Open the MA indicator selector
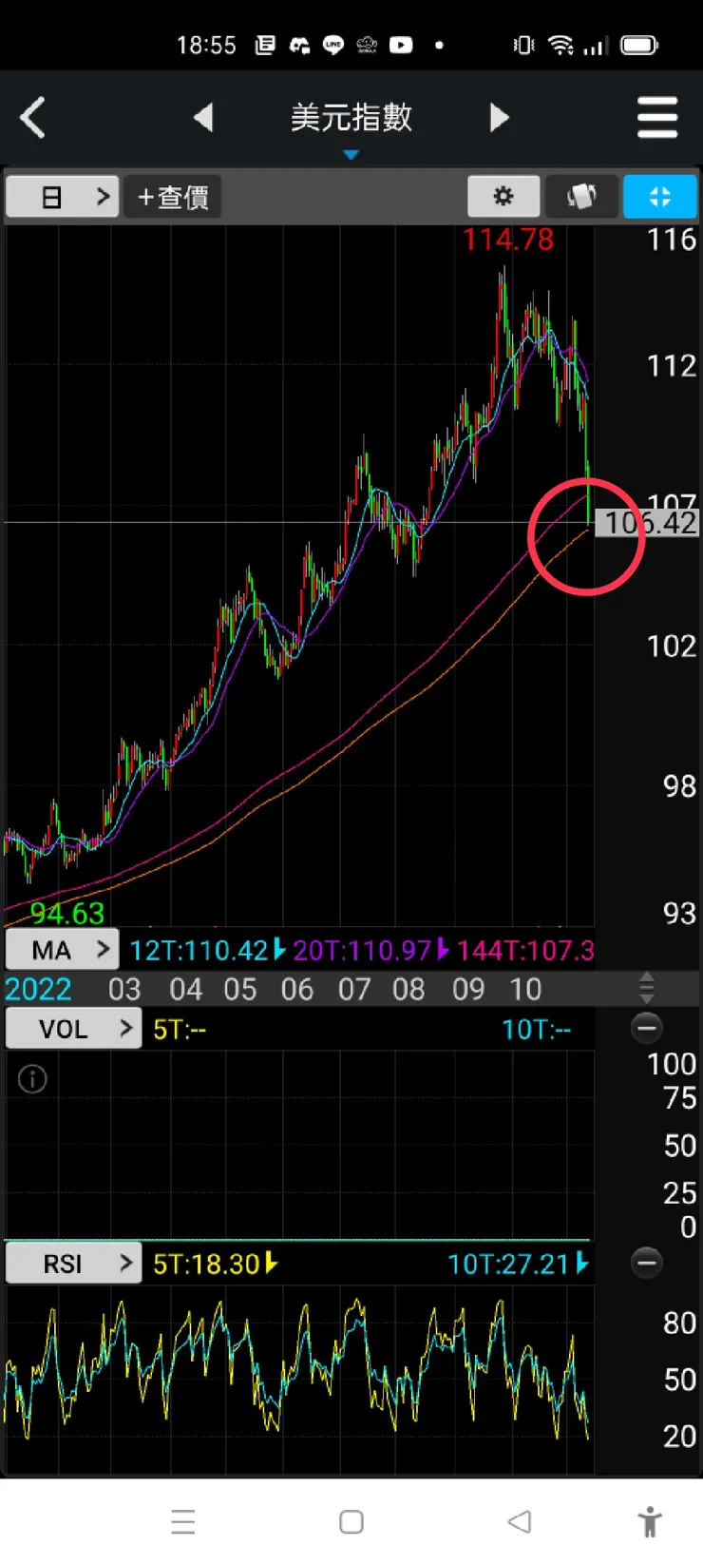 (63, 950)
